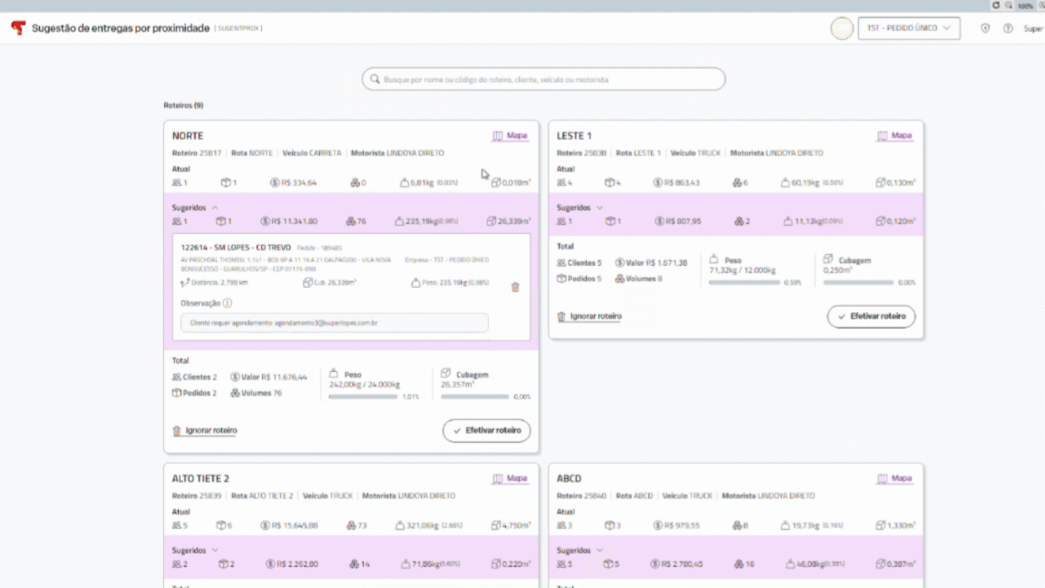The height and width of the screenshot is (588, 1045).
Task: Click the map icon in the NORTE card
Action: coord(497,135)
